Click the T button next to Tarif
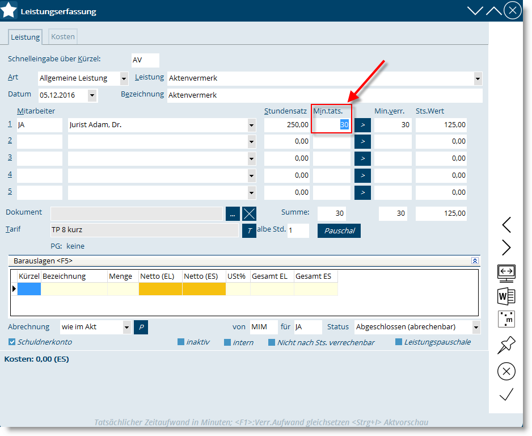The width and height of the screenshot is (532, 436). (250, 231)
